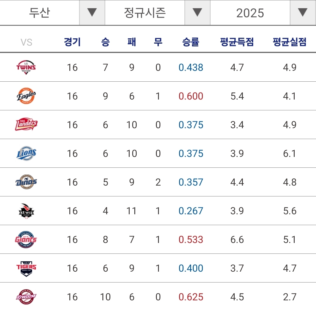Click the Lotte Giants team logo

(x=26, y=239)
